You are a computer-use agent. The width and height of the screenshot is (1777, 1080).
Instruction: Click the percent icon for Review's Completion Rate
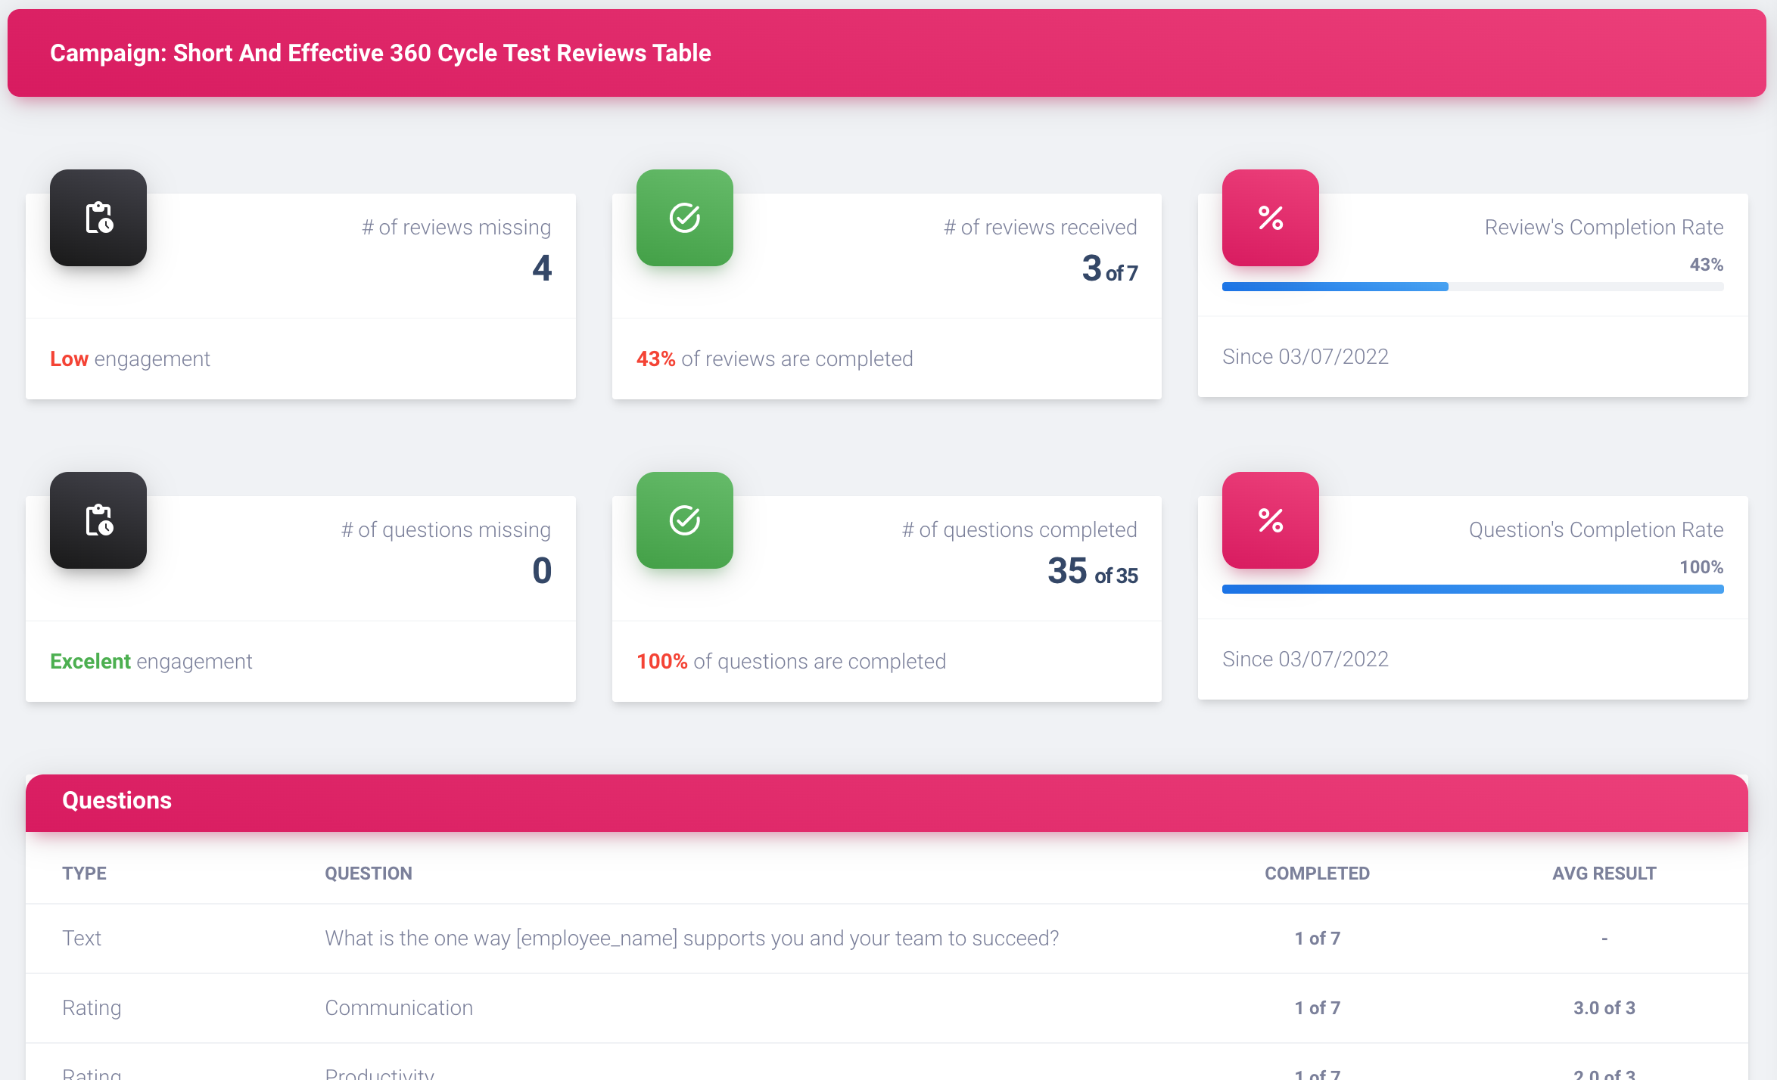click(1270, 219)
